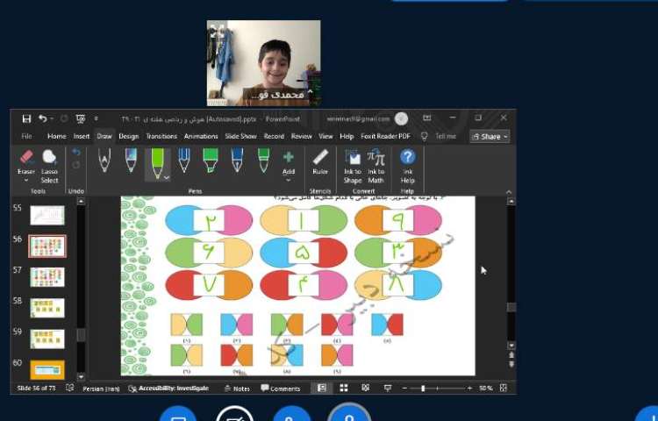The image size is (658, 421).
Task: Click the Undo arrow in quick access toolbar
Action: tap(42, 118)
